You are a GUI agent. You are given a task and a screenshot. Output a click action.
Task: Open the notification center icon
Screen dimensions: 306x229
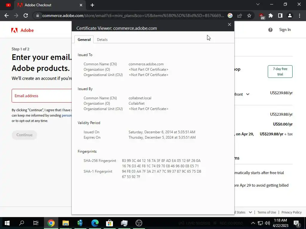click(297, 223)
